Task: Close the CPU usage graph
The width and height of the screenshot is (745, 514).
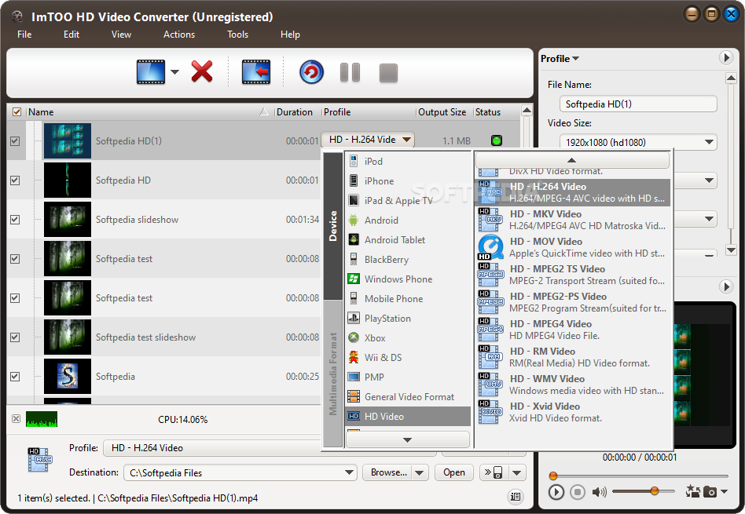Action: (17, 418)
